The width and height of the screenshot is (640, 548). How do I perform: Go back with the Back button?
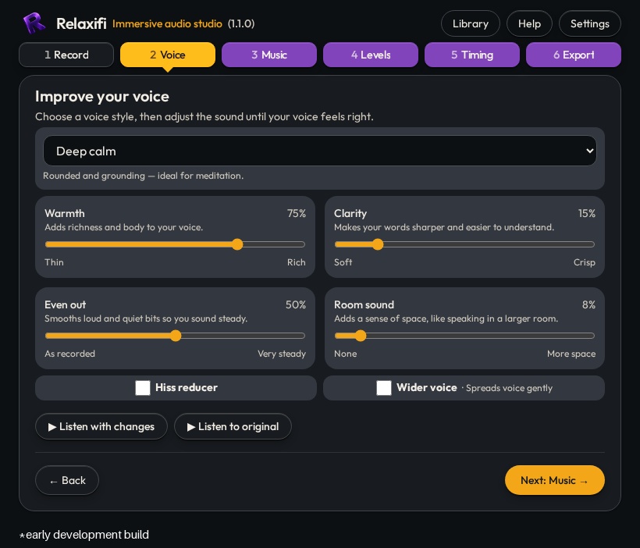(67, 480)
